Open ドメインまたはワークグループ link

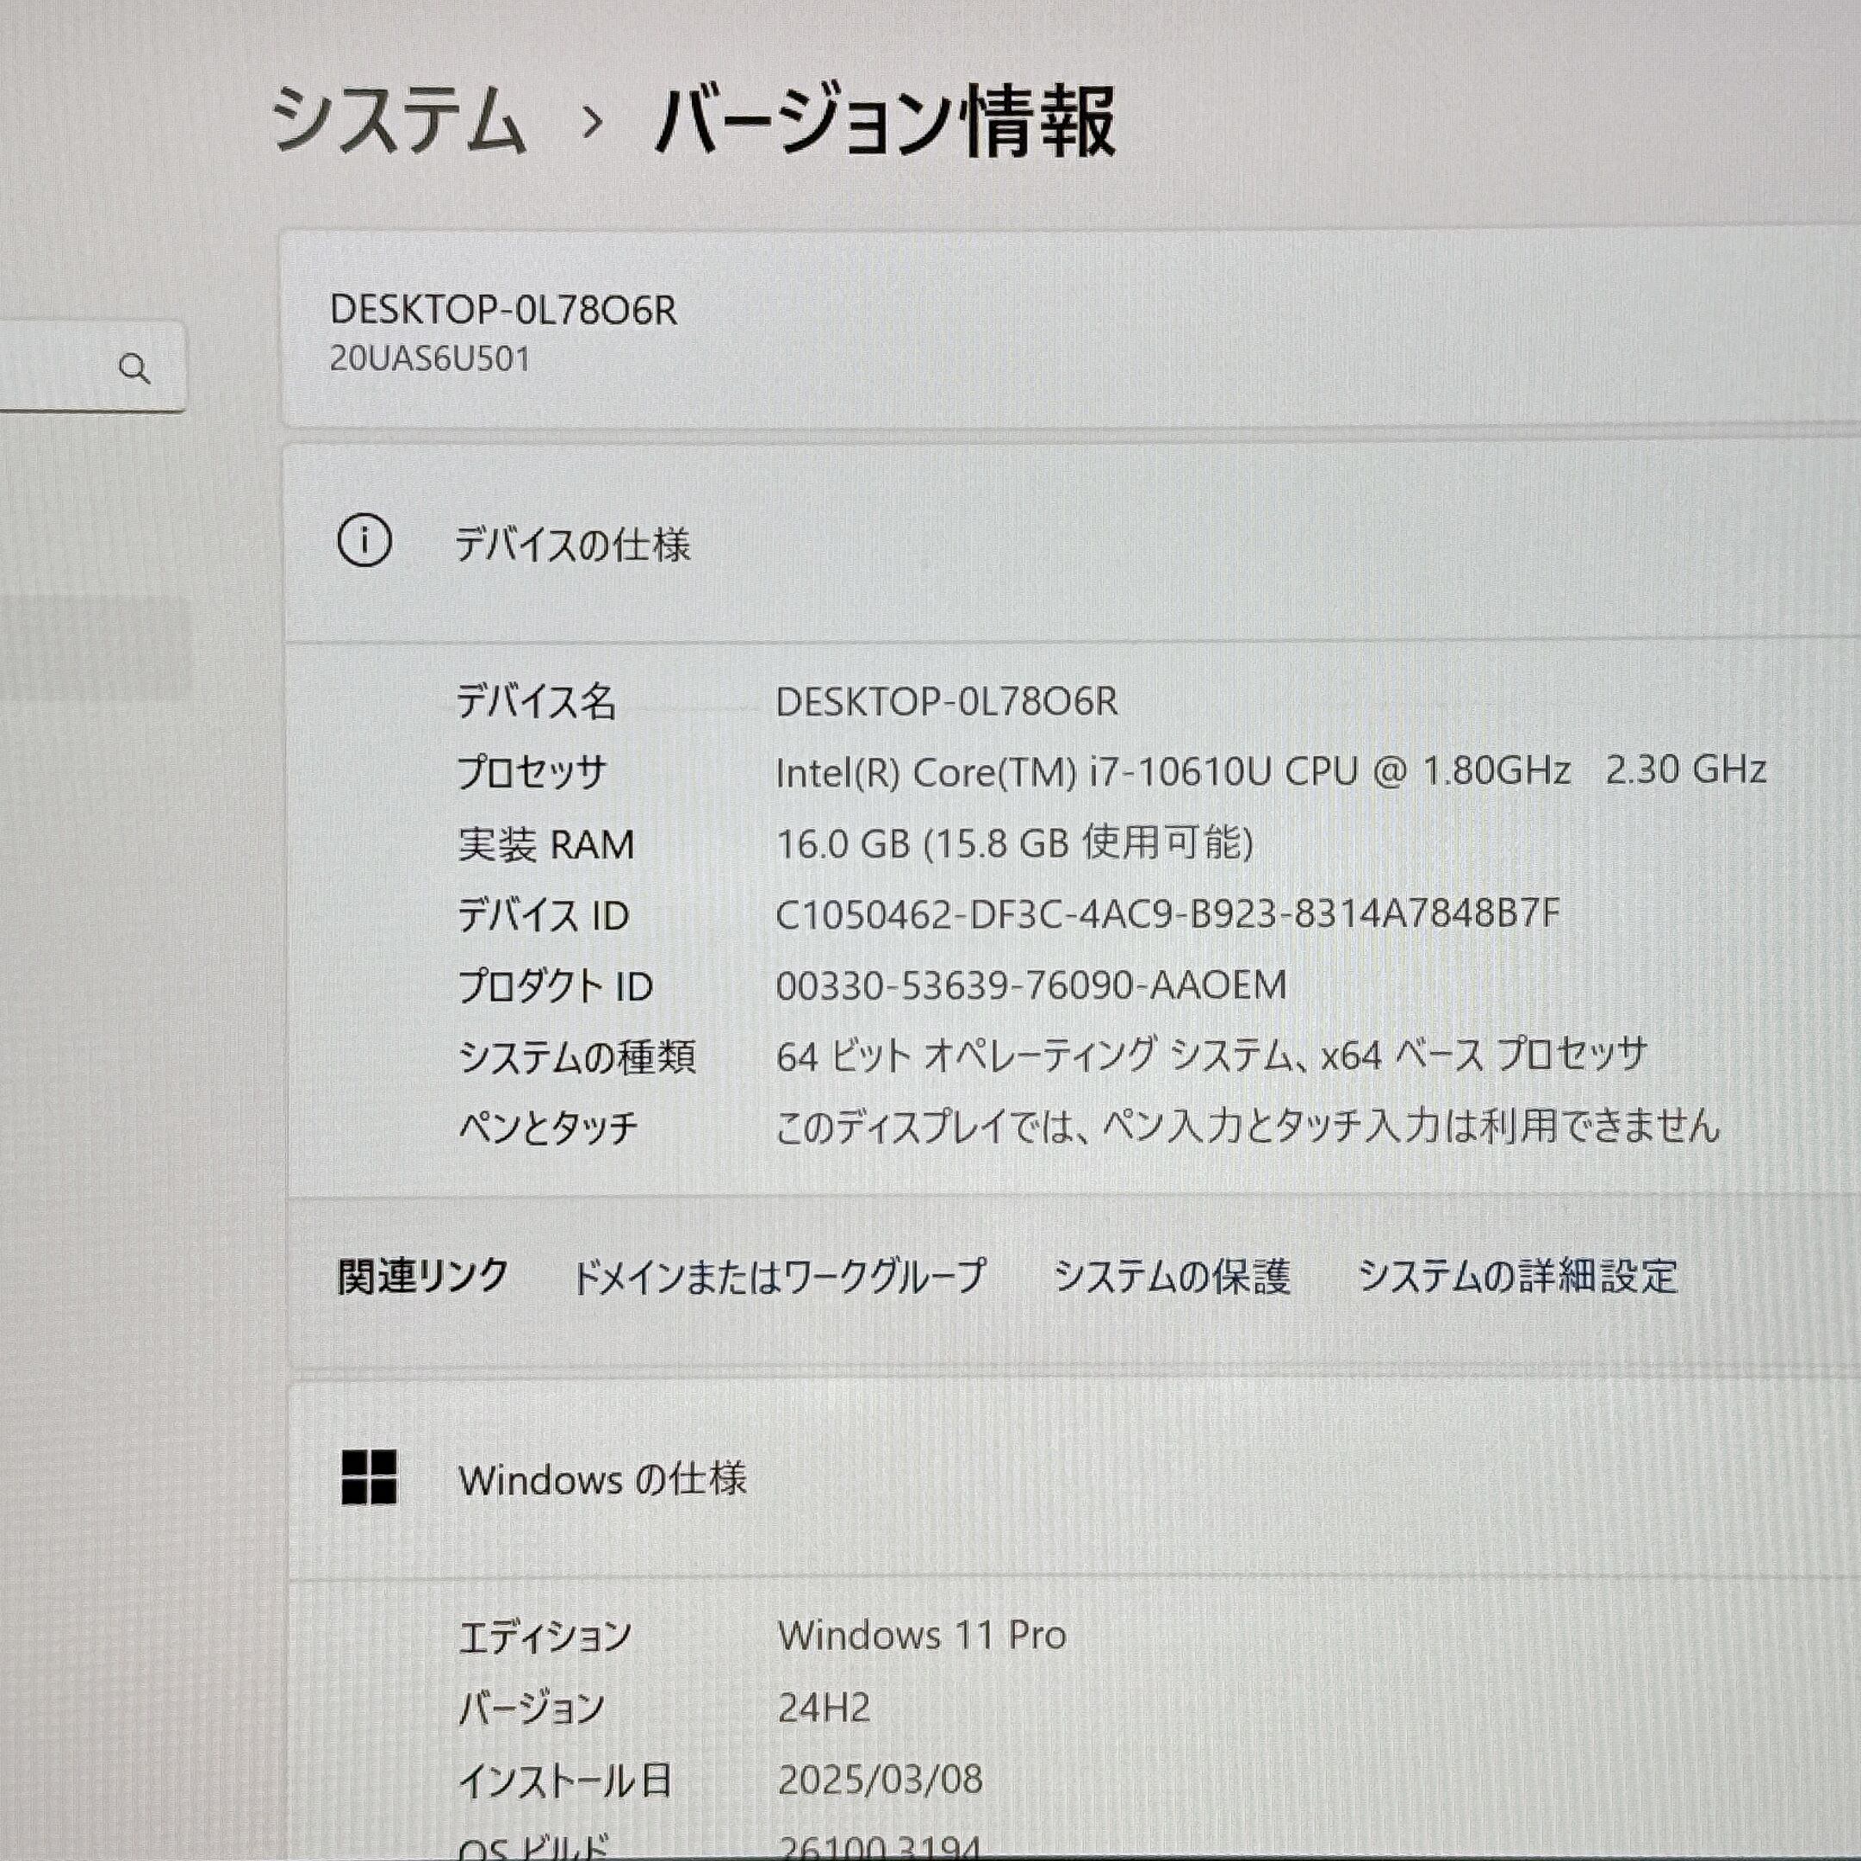(778, 1276)
